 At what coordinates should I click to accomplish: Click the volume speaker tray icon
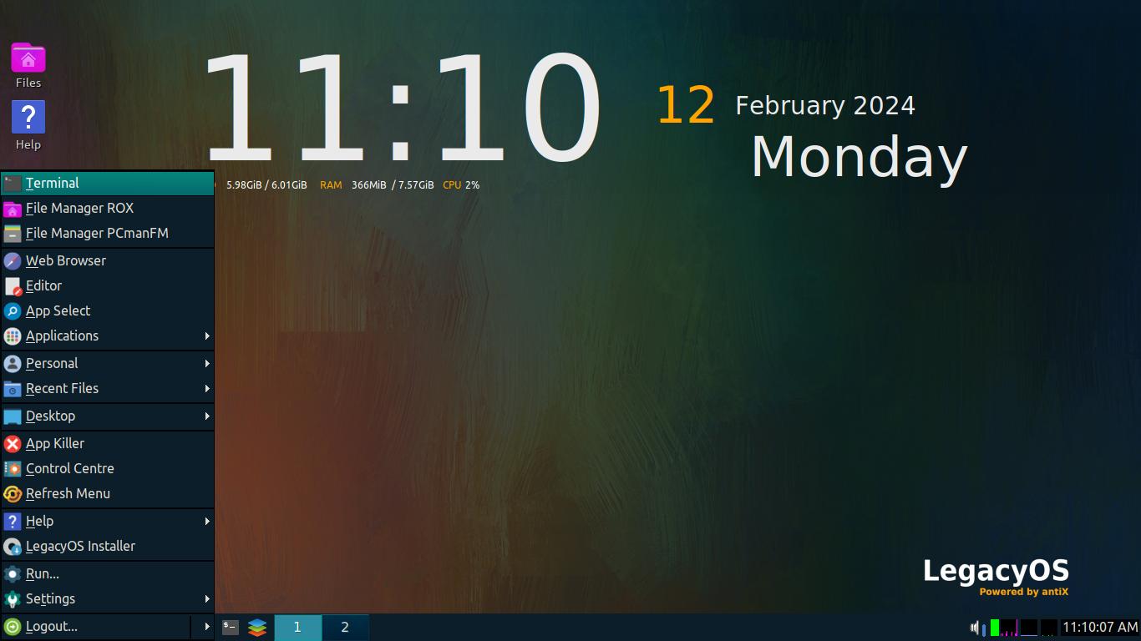tap(976, 627)
